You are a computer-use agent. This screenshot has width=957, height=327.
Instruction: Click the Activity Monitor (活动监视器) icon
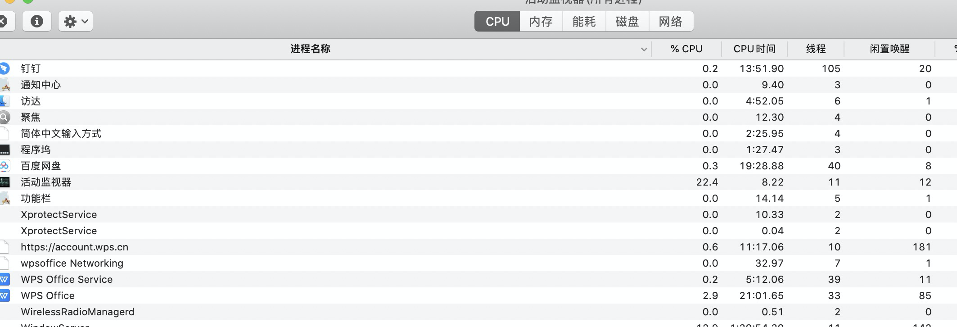click(5, 182)
